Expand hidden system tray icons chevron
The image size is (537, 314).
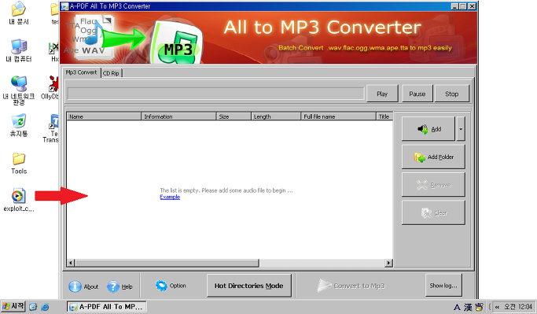pyautogui.click(x=497, y=307)
